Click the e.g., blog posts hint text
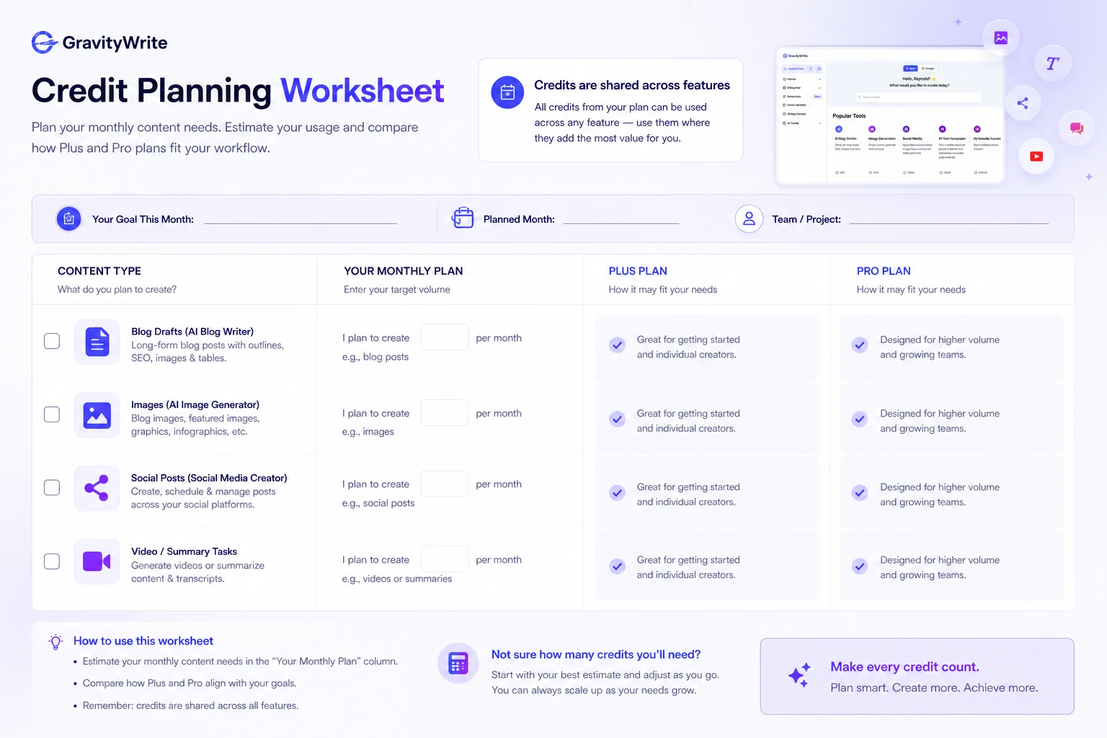The image size is (1107, 738). click(x=375, y=357)
